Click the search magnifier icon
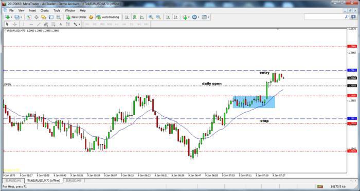360x191 pixels. tap(347, 17)
